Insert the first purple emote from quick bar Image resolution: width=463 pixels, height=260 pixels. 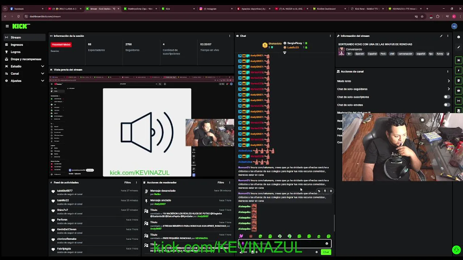(241, 236)
